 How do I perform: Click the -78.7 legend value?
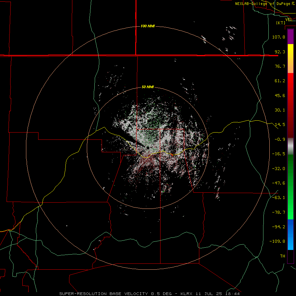point(279,212)
